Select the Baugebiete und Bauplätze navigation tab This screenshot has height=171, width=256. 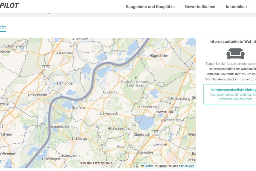coord(150,7)
